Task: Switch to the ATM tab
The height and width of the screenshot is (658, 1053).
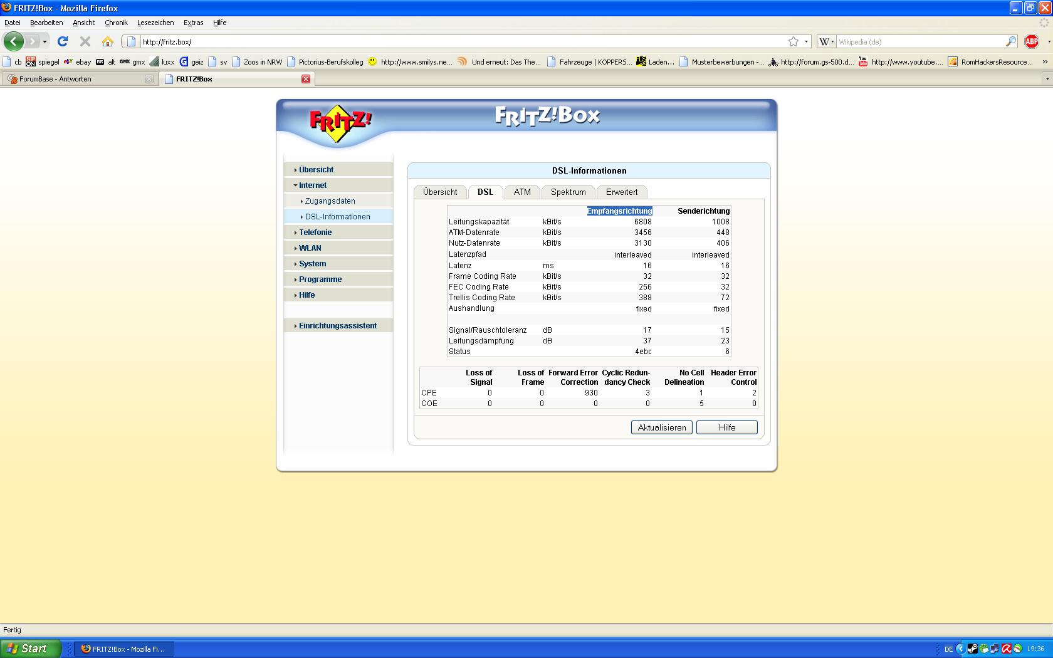Action: point(522,192)
